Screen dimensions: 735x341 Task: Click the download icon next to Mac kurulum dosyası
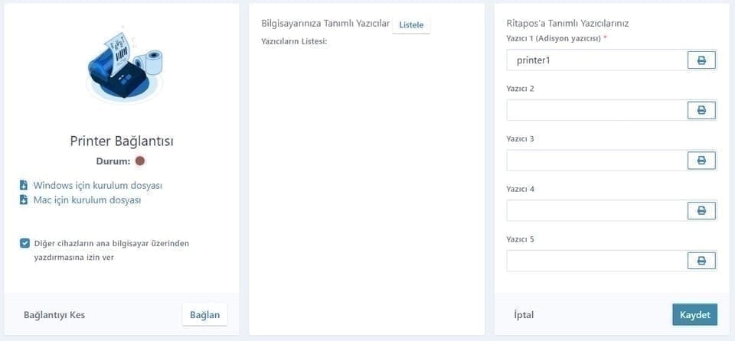24,200
